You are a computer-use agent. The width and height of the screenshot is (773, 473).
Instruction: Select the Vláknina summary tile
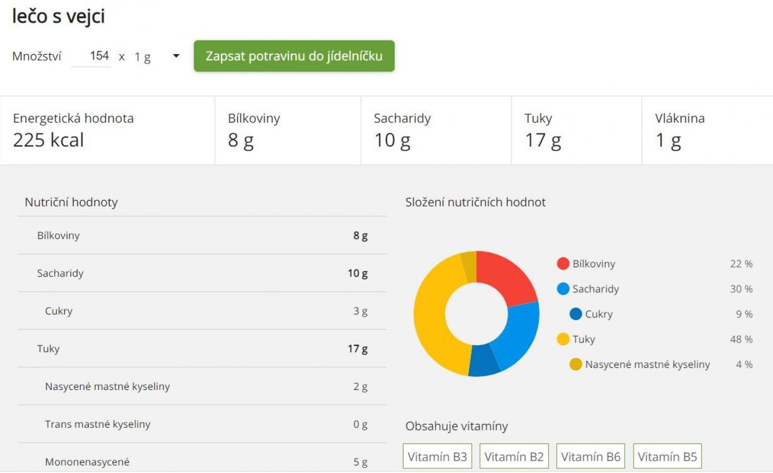point(707,130)
